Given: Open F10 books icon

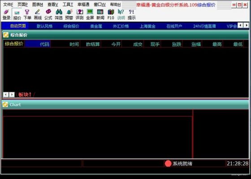Looking at the screenshot, I should tap(111, 14).
